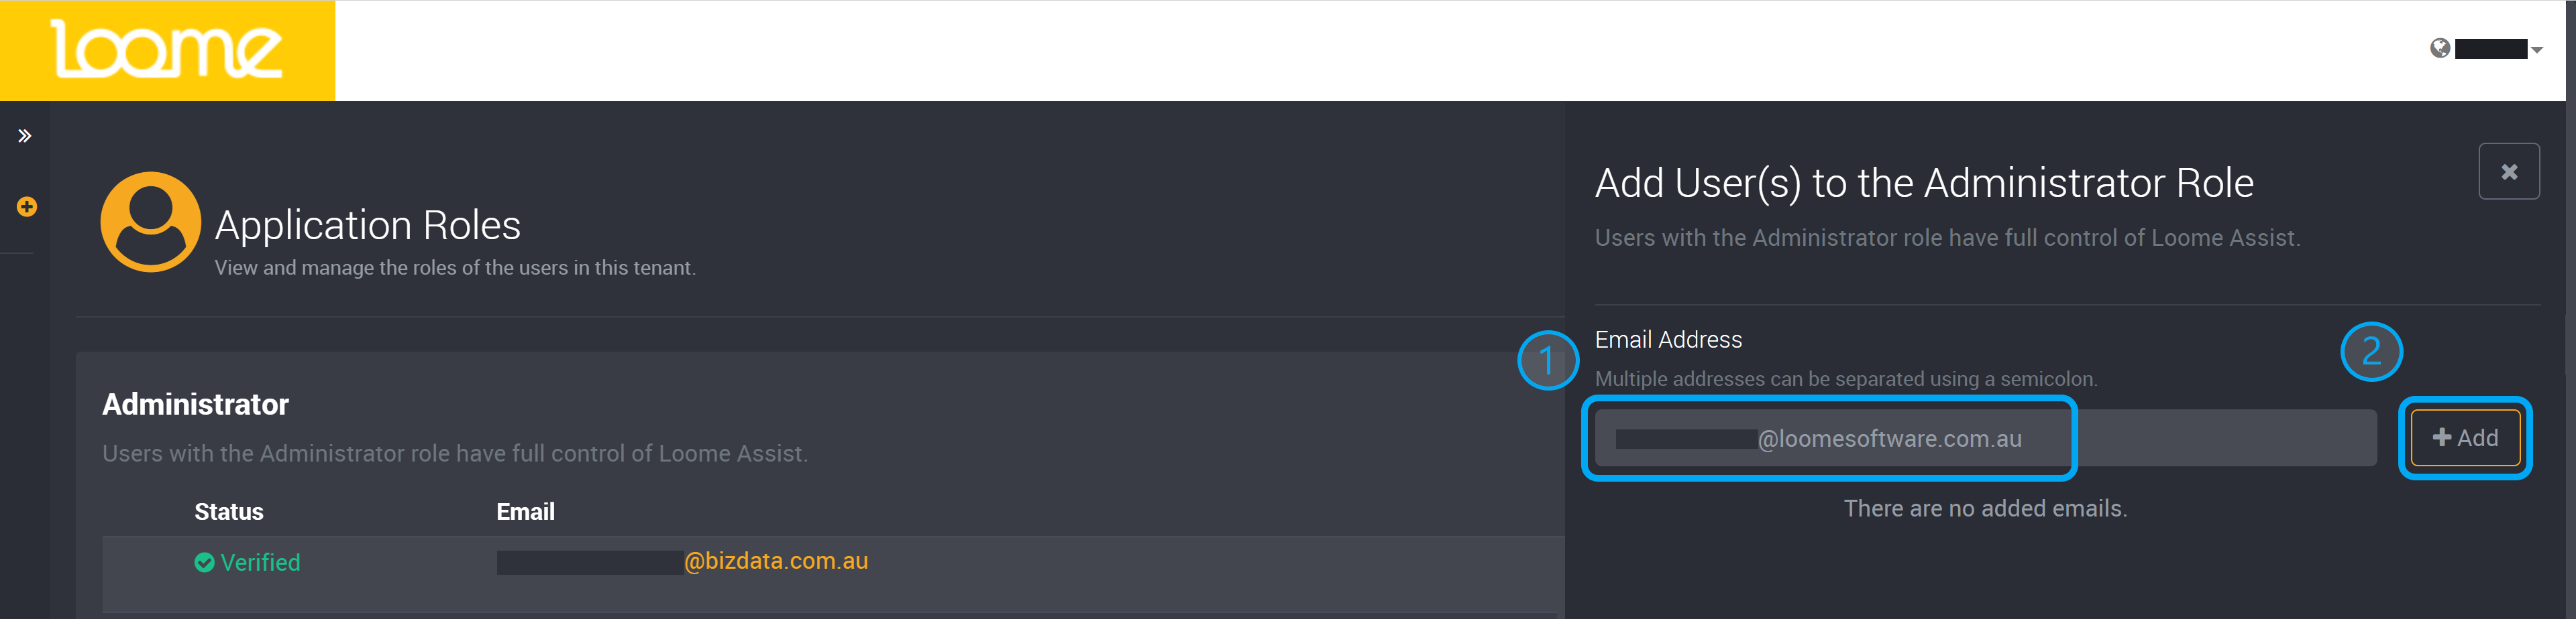The image size is (2576, 619).
Task: Click the orange plus icon in sidebar
Action: coord(27,206)
